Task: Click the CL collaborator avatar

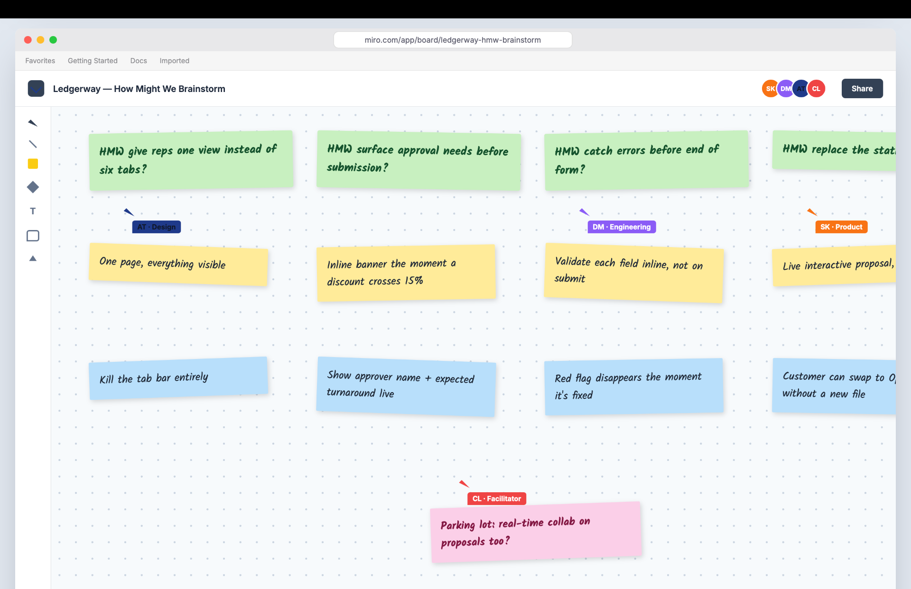Action: click(x=816, y=89)
